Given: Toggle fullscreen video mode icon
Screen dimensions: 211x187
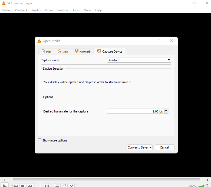Looking at the screenshot, I should 40,186.
